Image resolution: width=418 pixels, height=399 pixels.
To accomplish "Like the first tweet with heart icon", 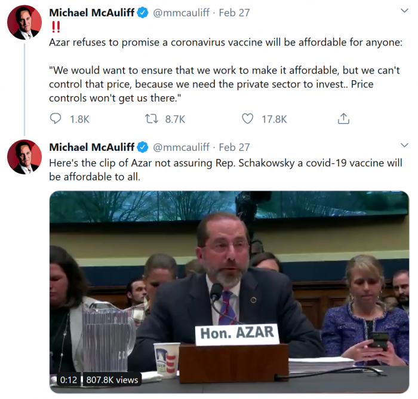I will 247,119.
